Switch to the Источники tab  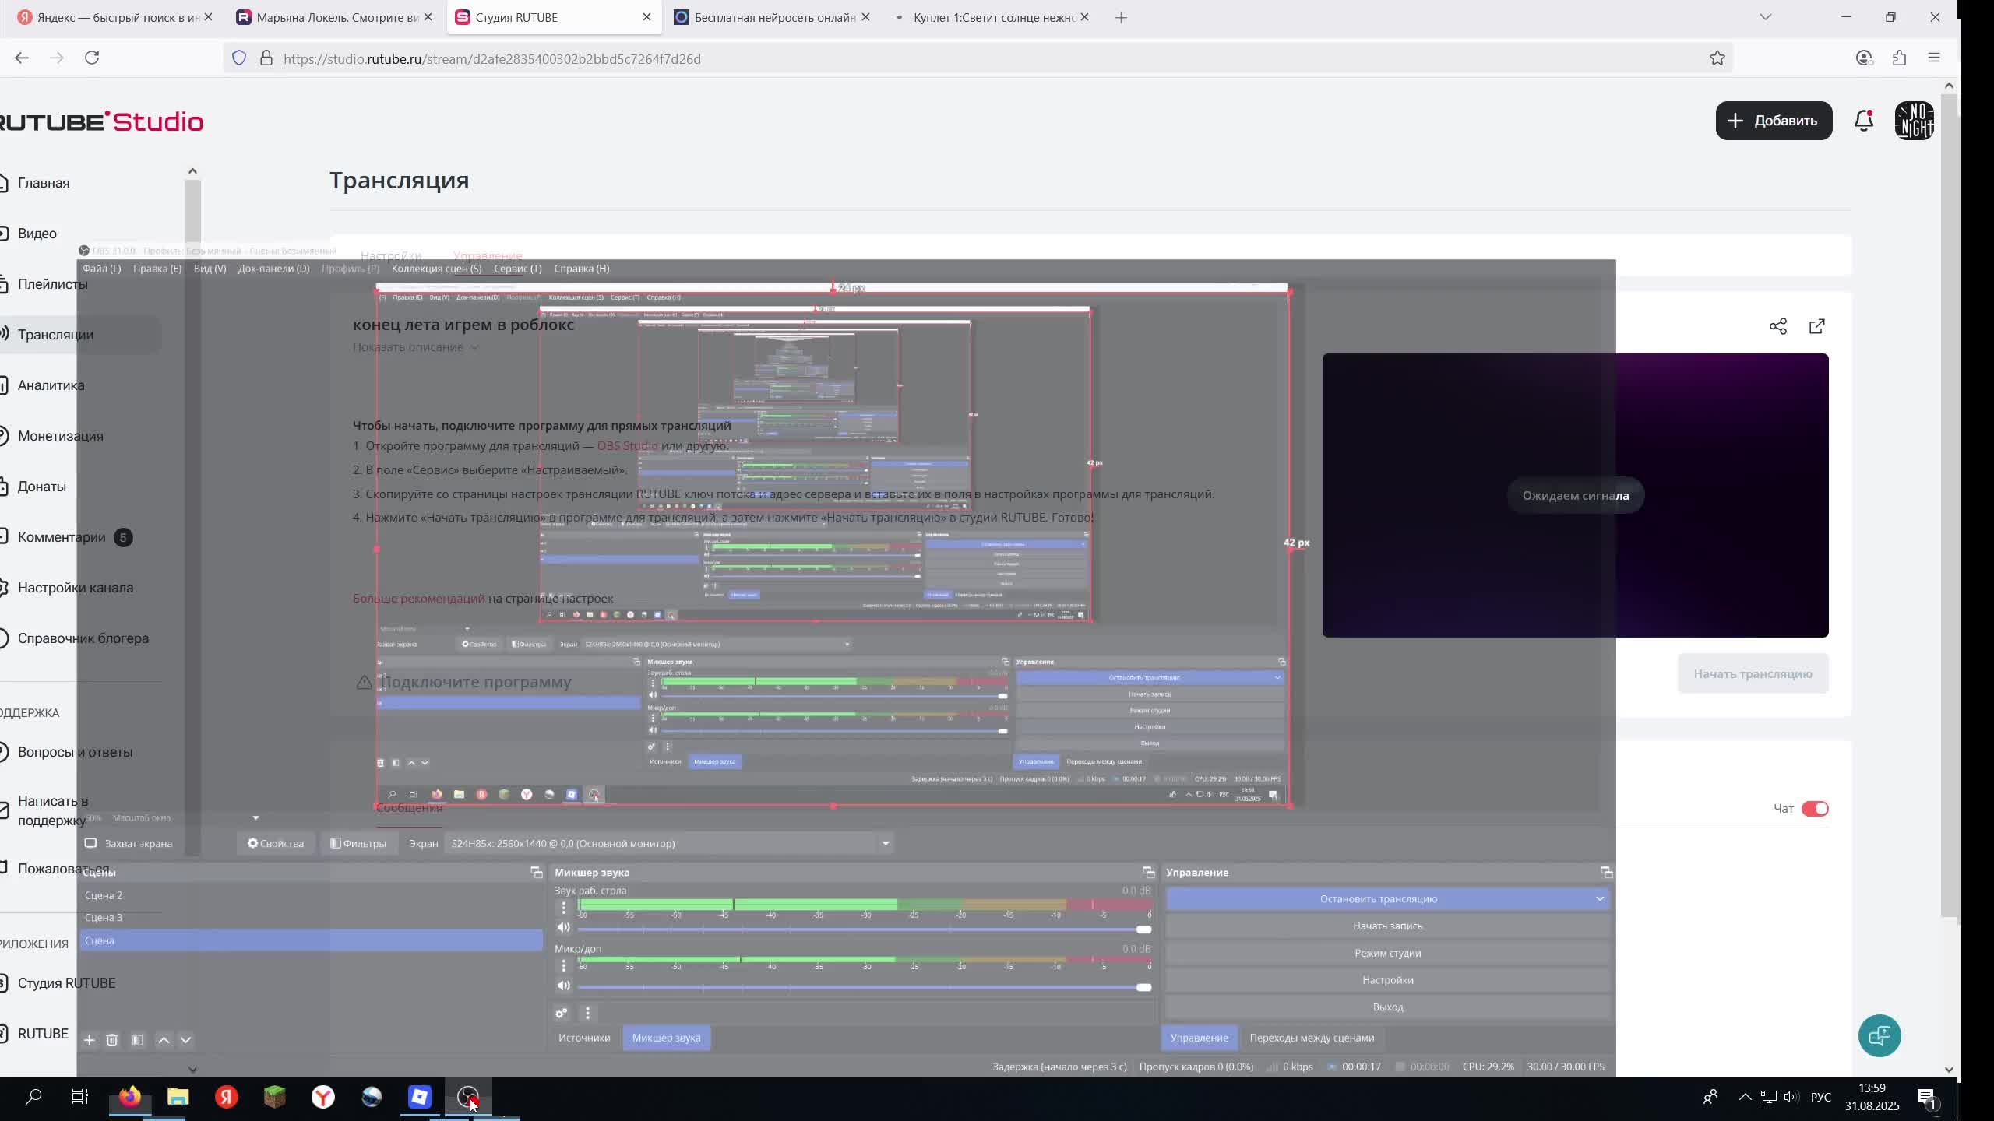tap(583, 1038)
